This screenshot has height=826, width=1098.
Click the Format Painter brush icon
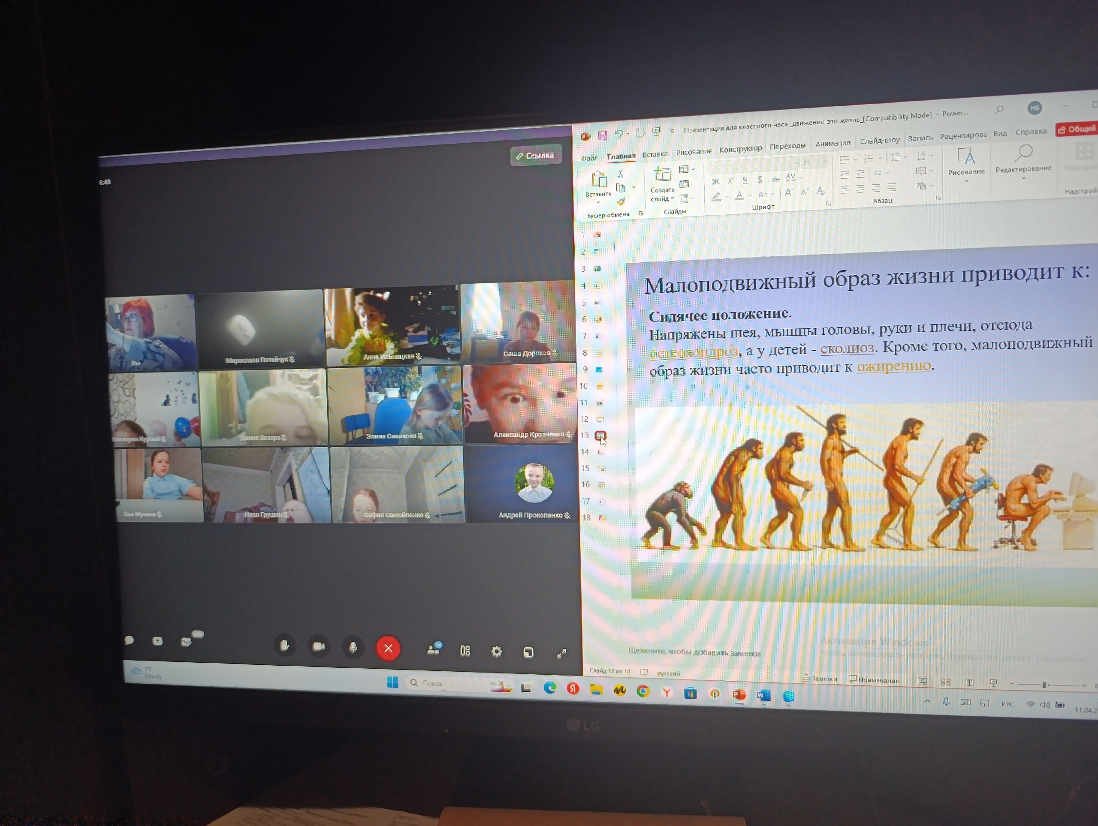pos(621,201)
